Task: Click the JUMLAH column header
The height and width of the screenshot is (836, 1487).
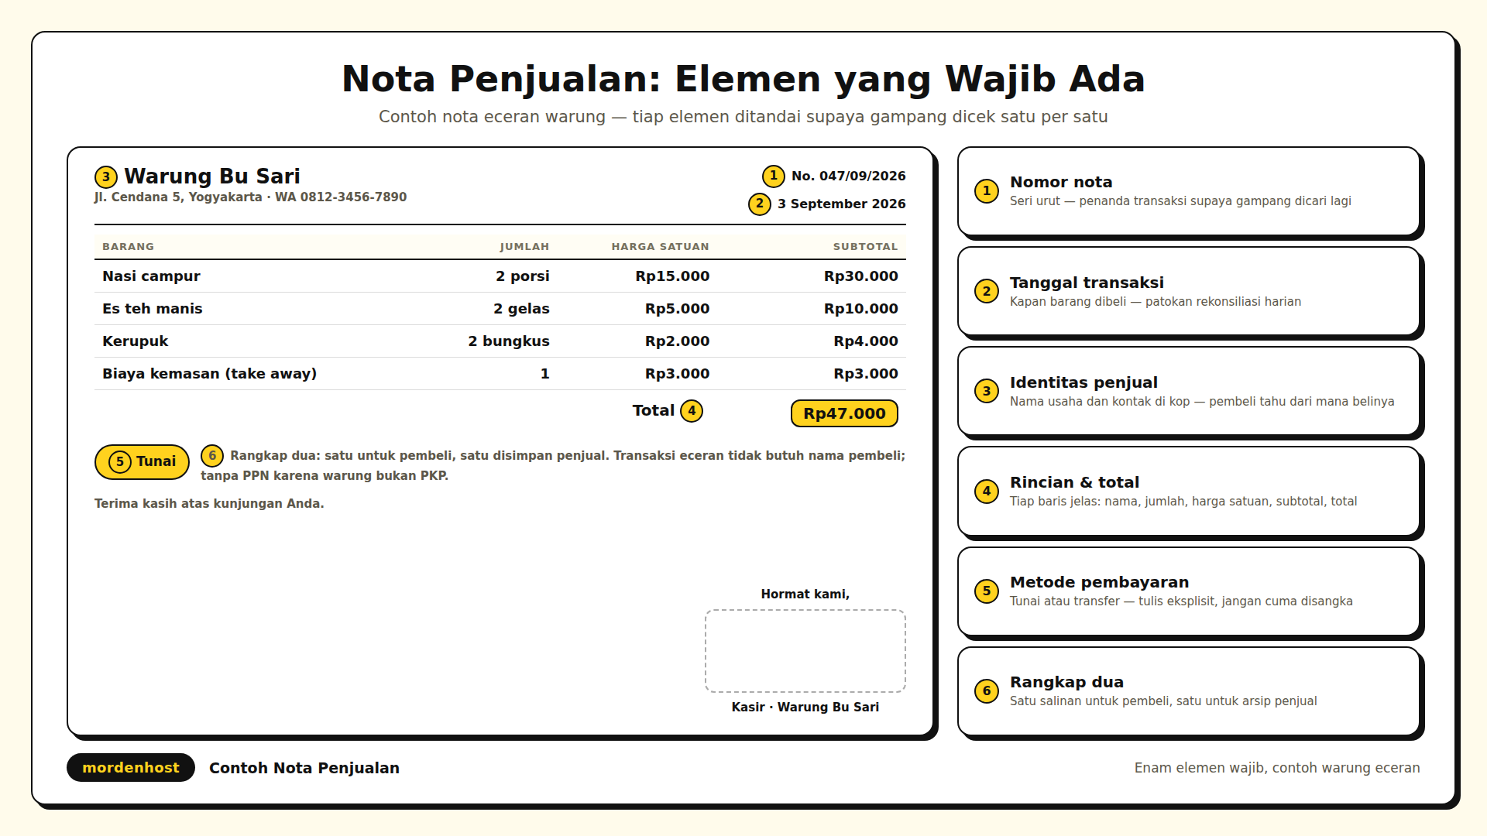Action: (524, 247)
